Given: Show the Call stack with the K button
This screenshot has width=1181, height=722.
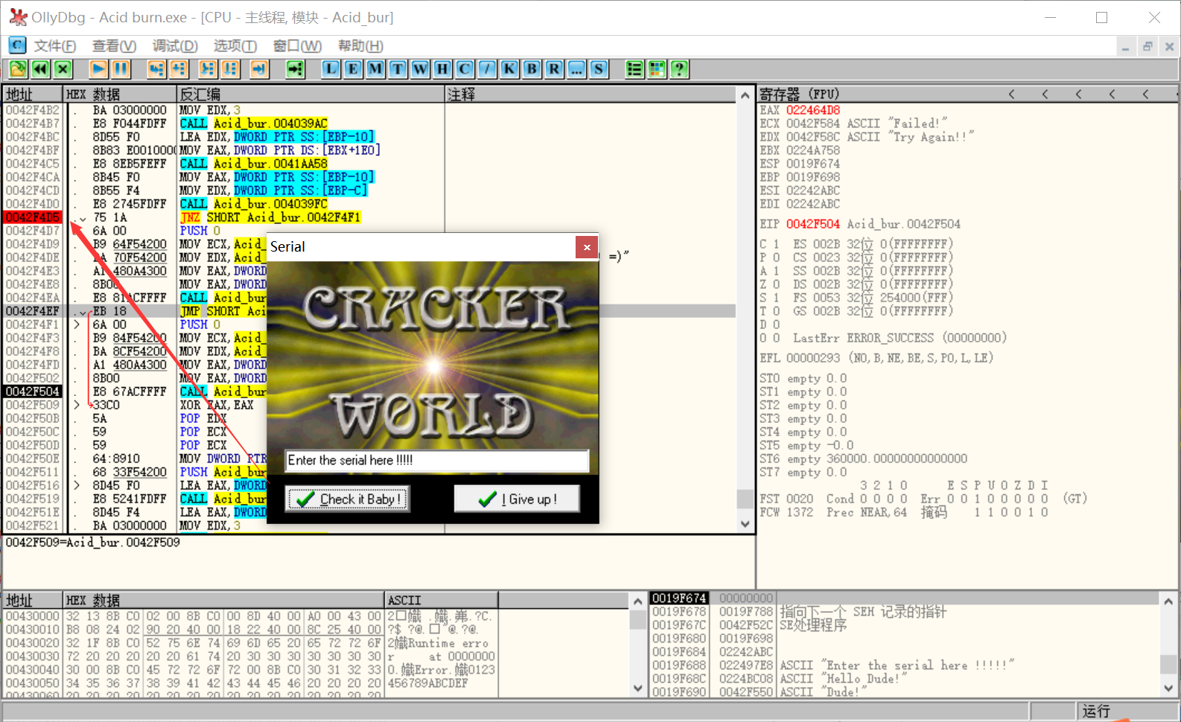Looking at the screenshot, I should [x=509, y=69].
